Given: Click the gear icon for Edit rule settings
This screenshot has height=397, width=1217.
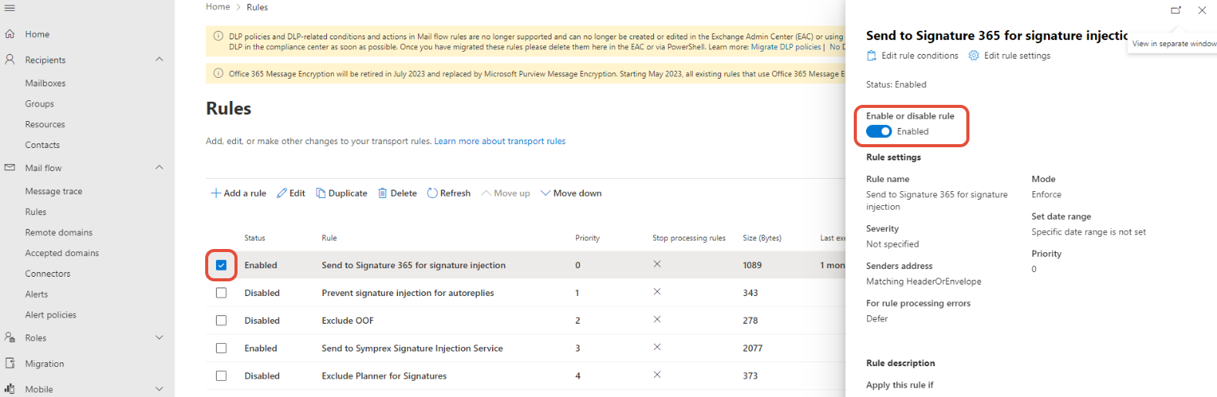Looking at the screenshot, I should 974,56.
